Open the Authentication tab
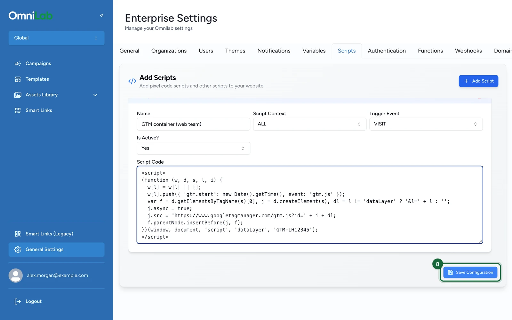The height and width of the screenshot is (320, 512). [x=387, y=51]
